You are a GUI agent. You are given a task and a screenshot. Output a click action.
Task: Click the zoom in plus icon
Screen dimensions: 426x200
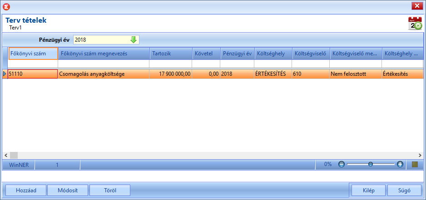[400, 164]
